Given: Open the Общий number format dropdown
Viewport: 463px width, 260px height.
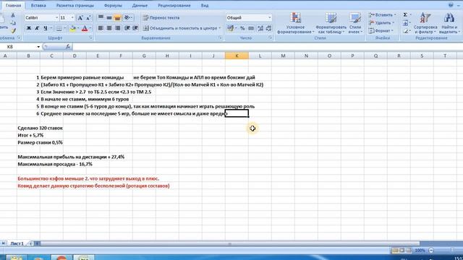Looking at the screenshot, I should [x=269, y=17].
